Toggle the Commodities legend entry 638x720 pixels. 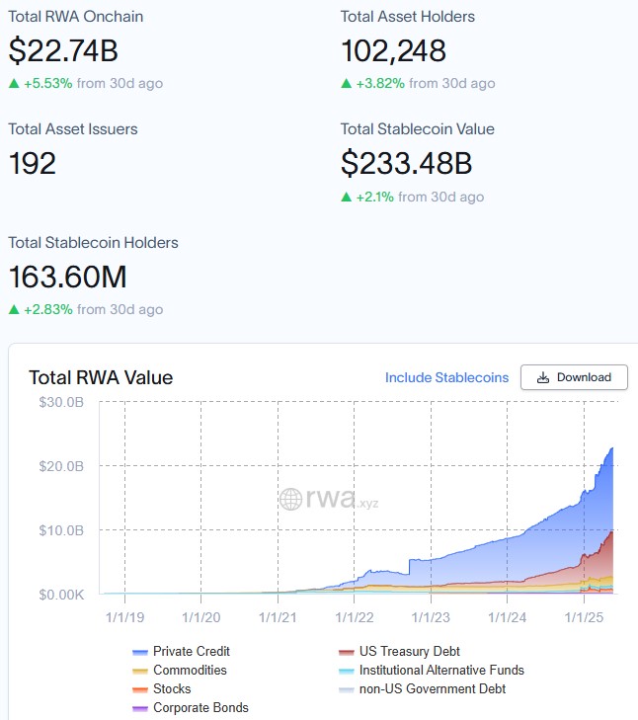(189, 670)
